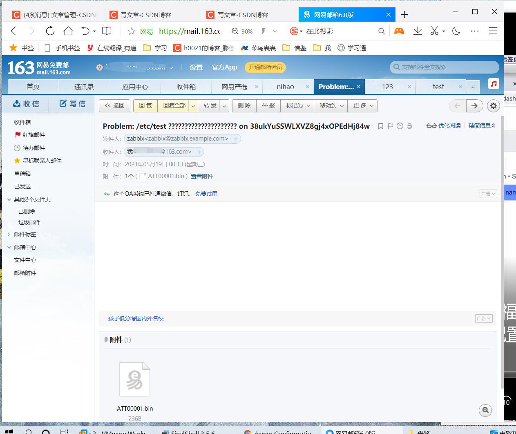Reload the page with refresh icon
The height and width of the screenshot is (434, 516).
point(50,31)
